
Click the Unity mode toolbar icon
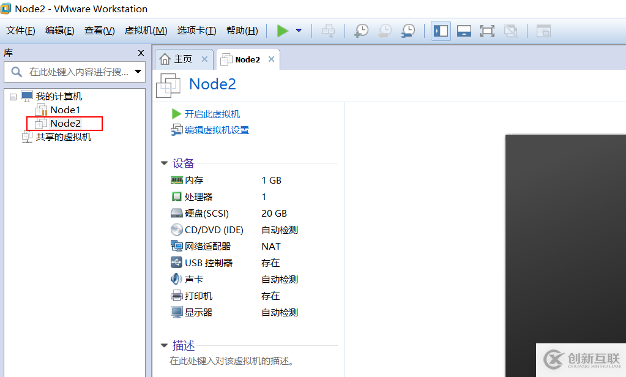pos(510,31)
